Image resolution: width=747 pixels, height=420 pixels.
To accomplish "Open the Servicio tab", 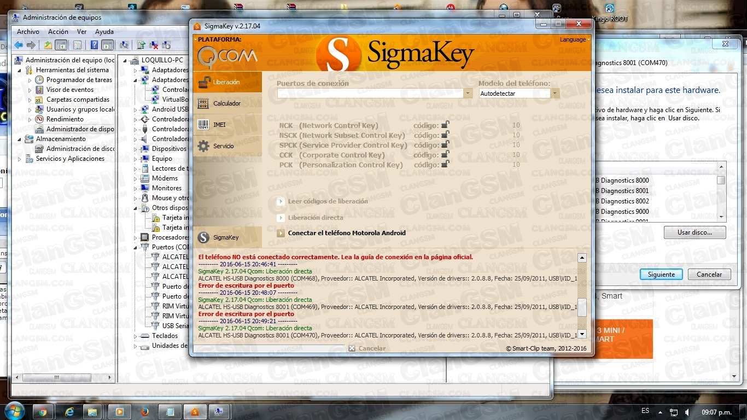I will click(227, 146).
